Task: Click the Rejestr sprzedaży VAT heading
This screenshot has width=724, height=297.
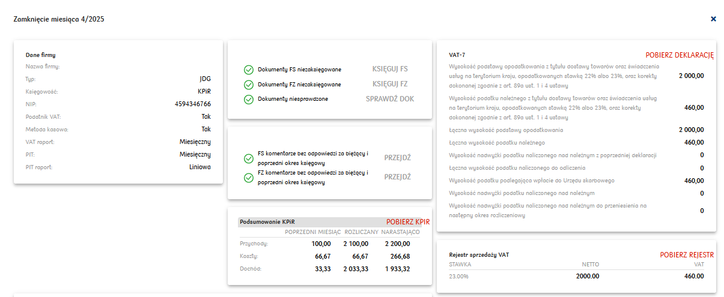Action: [479, 255]
